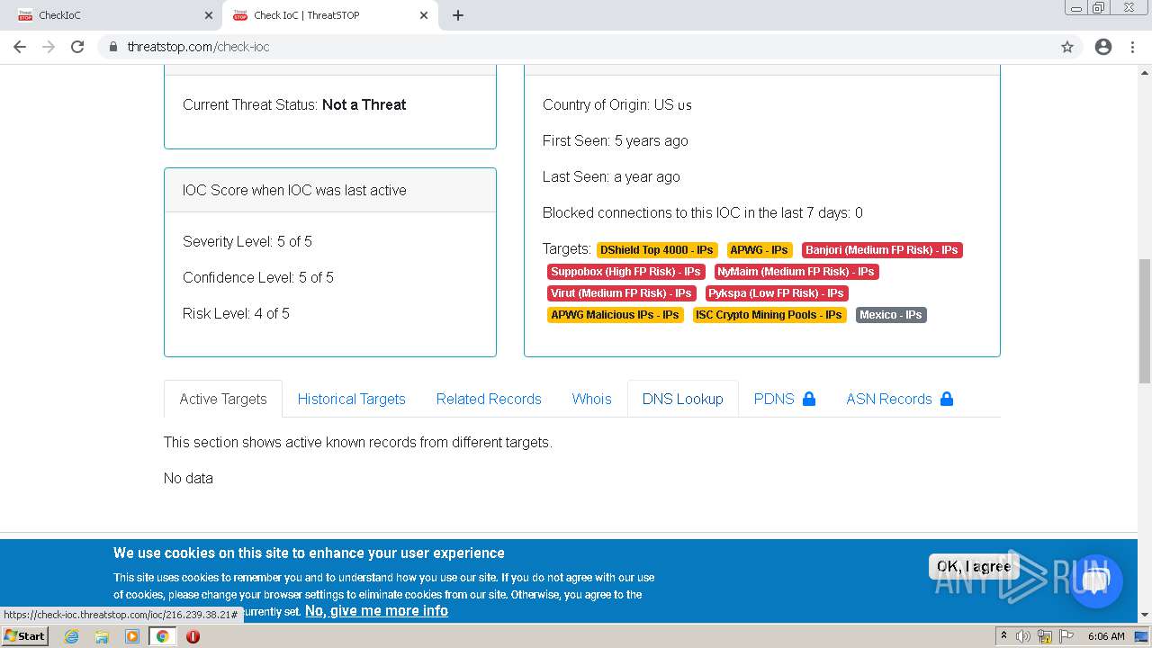Click the IOC Score when IOC was last active header

[x=294, y=190]
